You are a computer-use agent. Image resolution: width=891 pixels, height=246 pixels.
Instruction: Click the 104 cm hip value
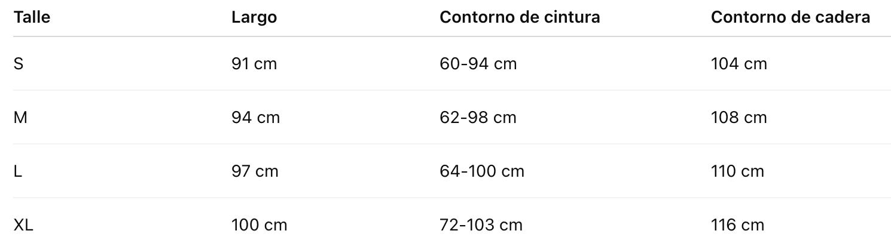click(x=739, y=63)
